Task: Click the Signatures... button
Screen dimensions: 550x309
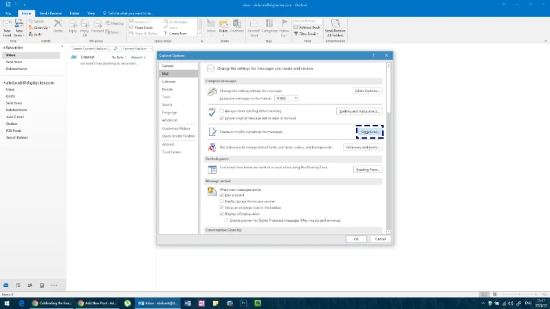Action: tap(370, 132)
